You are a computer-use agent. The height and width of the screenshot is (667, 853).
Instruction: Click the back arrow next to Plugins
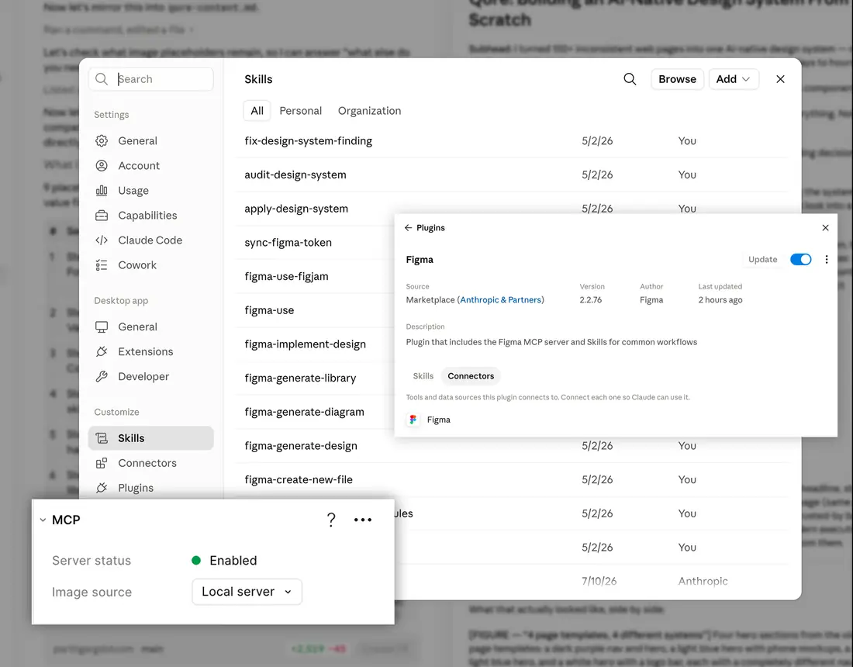(x=409, y=227)
